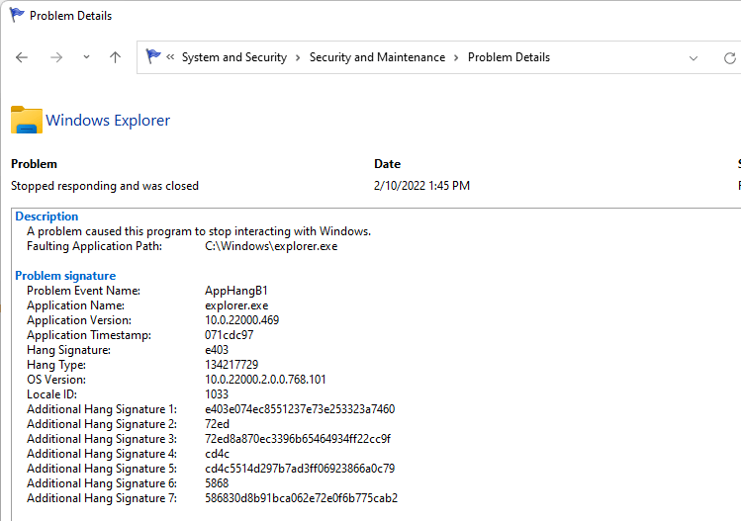Click 'A problem caused this program' description line
Viewport: 741px width, 521px height.
tap(199, 231)
